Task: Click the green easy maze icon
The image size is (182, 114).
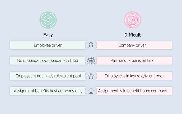Action: click(48, 20)
